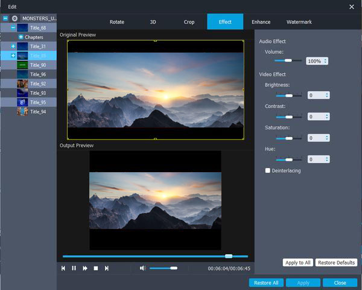Click the Hue slider
This screenshot has width=362, height=290.
point(289,159)
